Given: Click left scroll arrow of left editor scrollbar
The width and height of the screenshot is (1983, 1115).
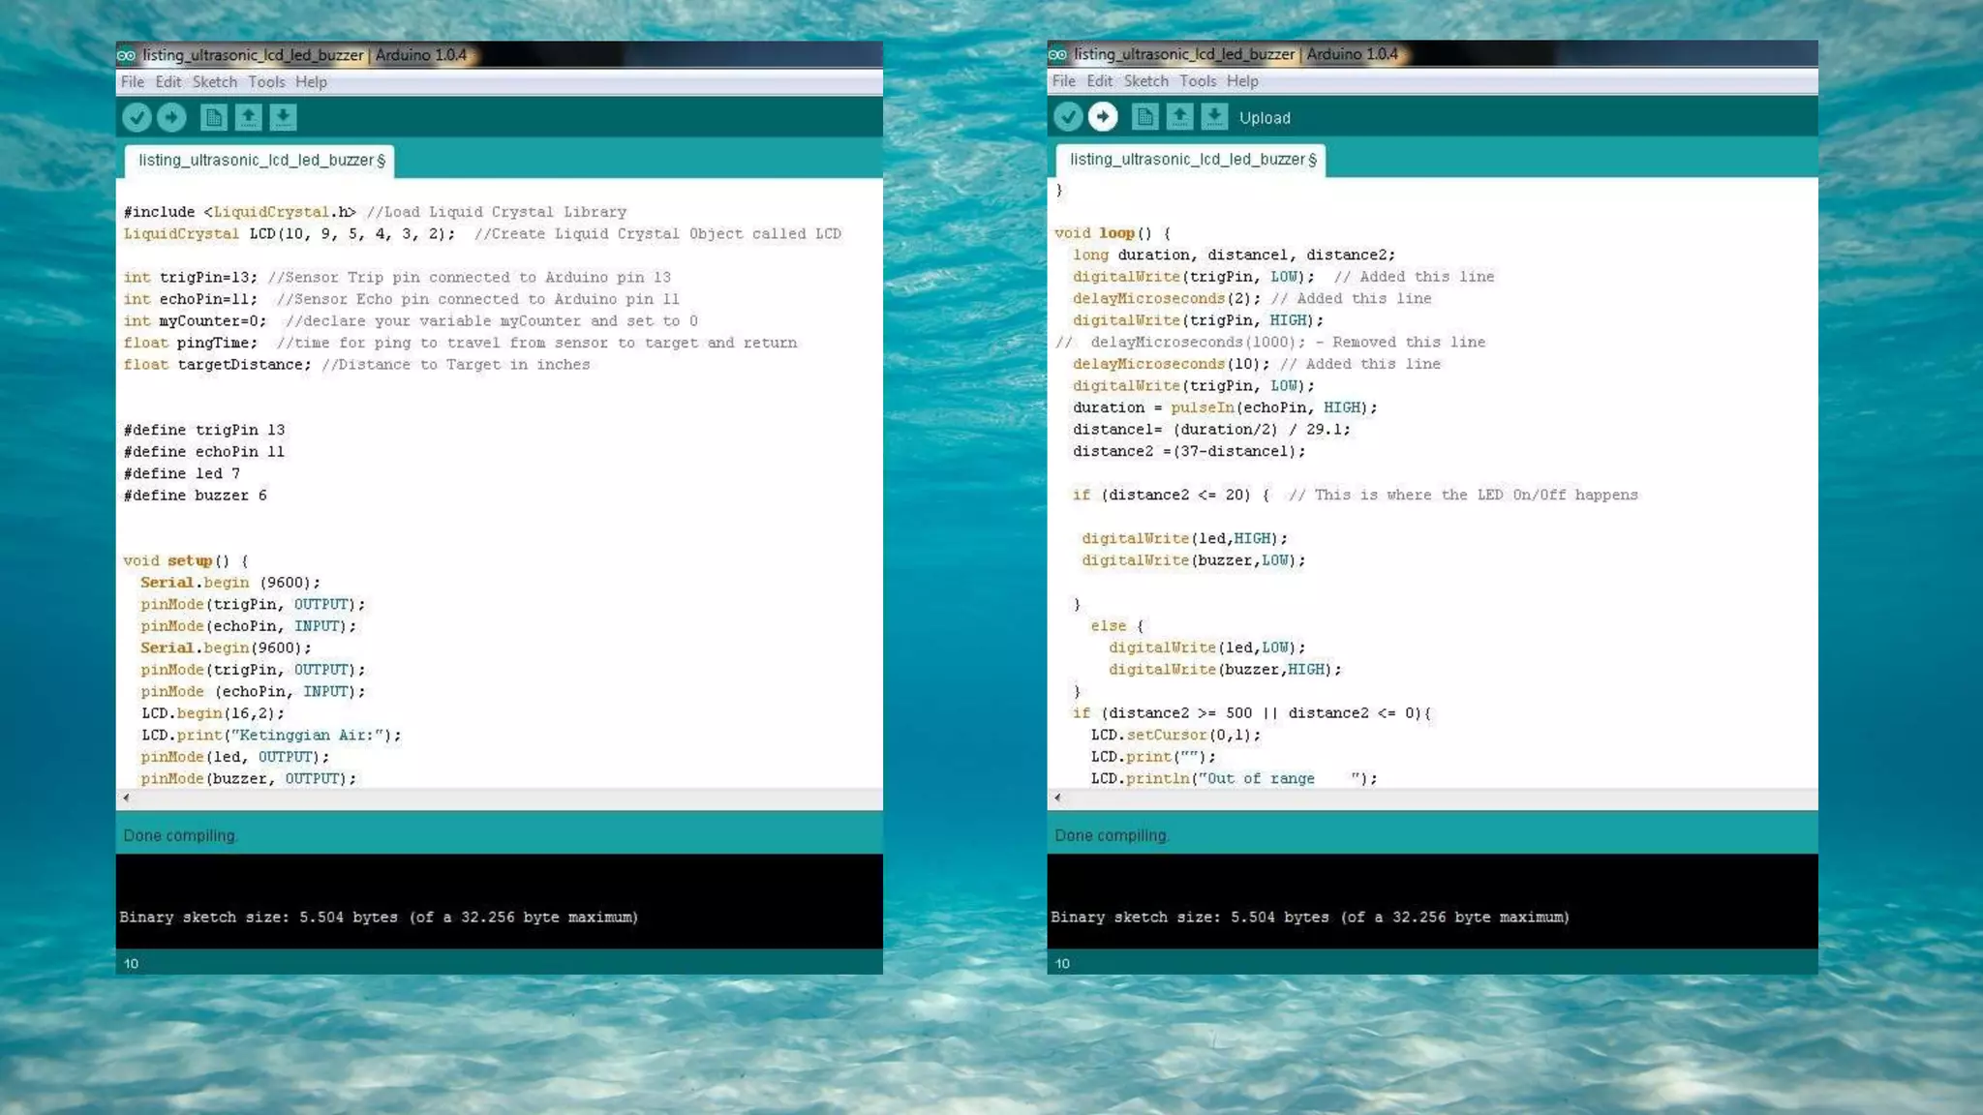Looking at the screenshot, I should tap(126, 798).
